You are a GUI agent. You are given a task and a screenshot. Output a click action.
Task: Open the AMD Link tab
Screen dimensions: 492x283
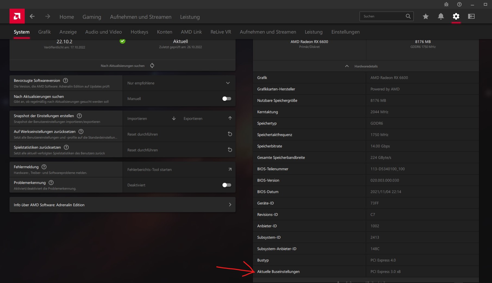pyautogui.click(x=191, y=32)
